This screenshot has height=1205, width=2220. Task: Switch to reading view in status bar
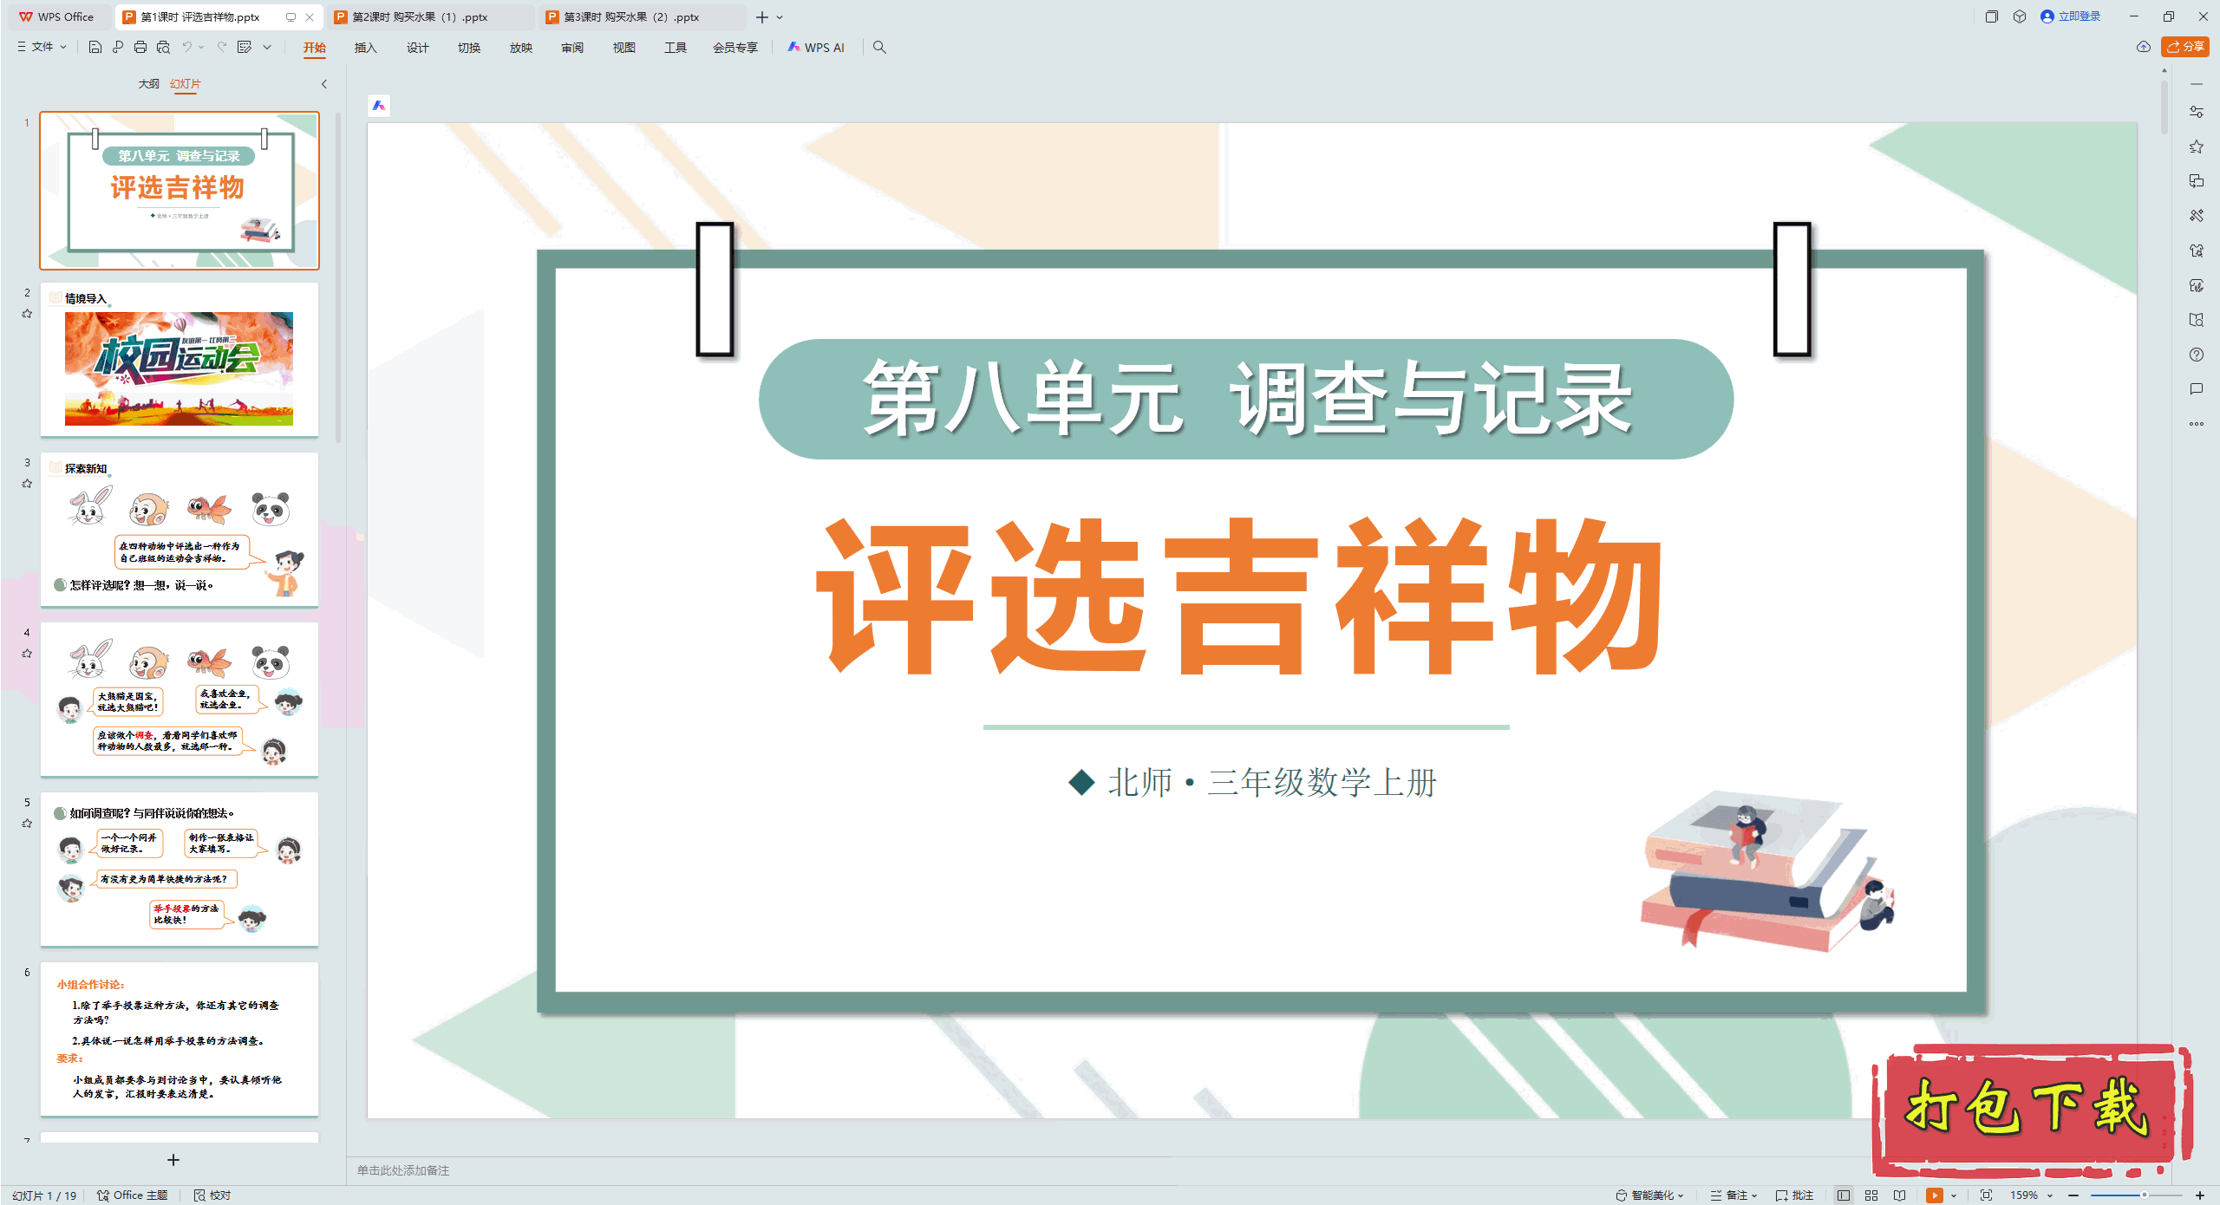[1899, 1195]
